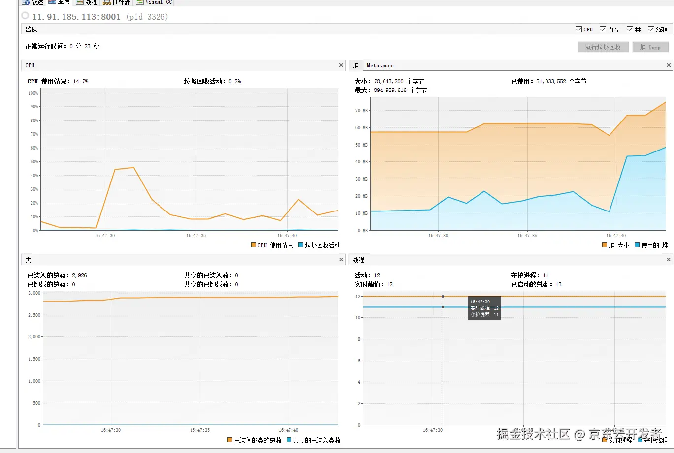Close the 类 classes chart panel

[341, 260]
